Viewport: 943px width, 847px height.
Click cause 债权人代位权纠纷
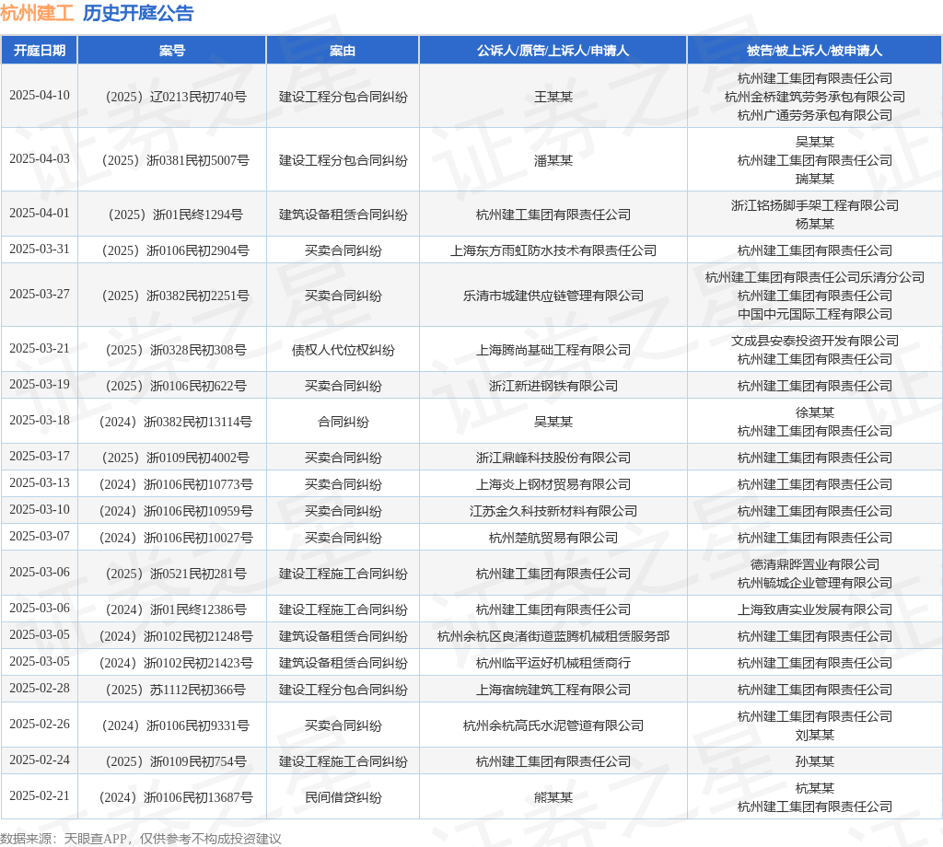(343, 350)
